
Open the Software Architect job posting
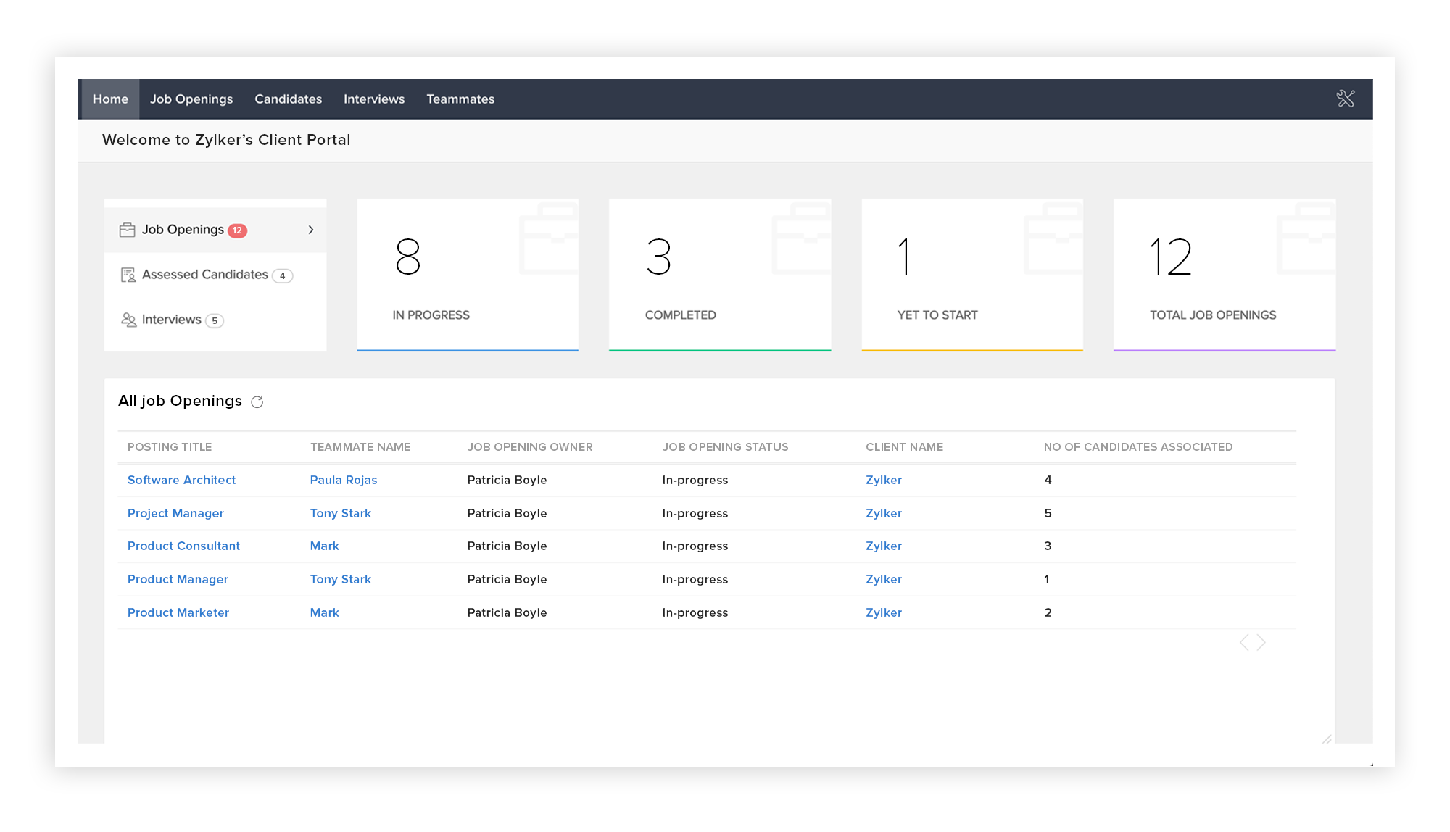coord(181,480)
